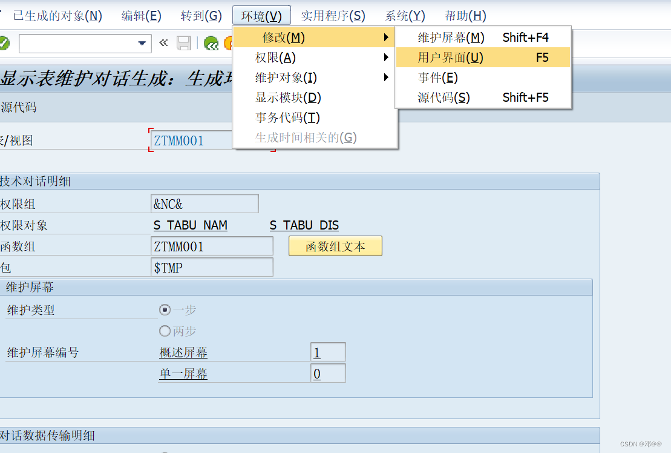Click the 表/视图 field containing ZTMM001
Image resolution: width=671 pixels, height=453 pixels.
pyautogui.click(x=191, y=141)
